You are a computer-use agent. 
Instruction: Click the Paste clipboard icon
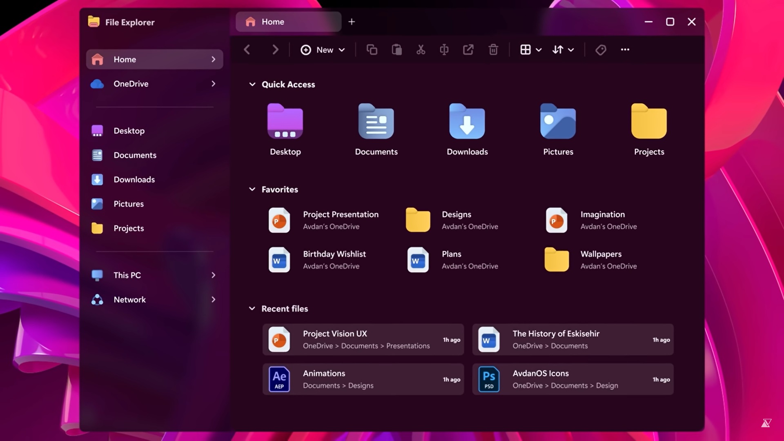click(x=396, y=50)
